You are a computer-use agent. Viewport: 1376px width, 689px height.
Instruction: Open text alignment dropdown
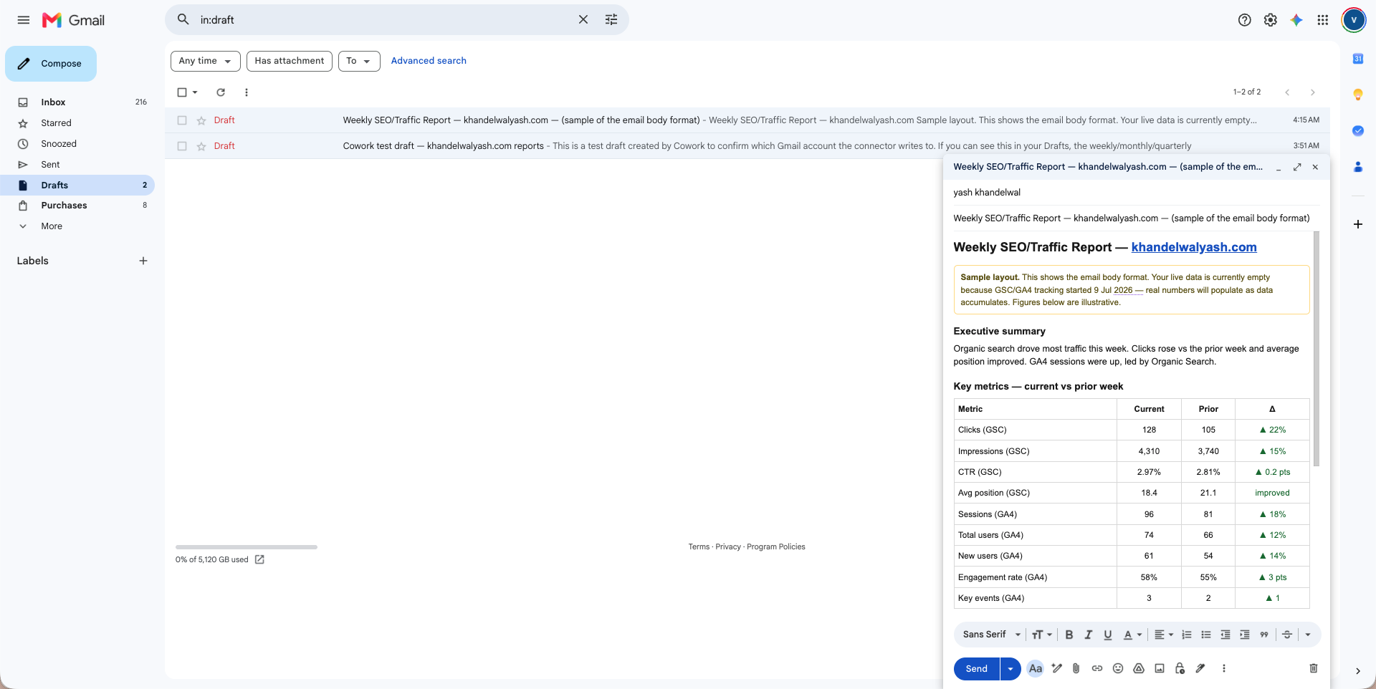point(1164,635)
